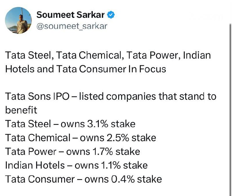Click the 3.1% stake figure
Screen dimensions: 233x196
pyautogui.click(x=98, y=124)
